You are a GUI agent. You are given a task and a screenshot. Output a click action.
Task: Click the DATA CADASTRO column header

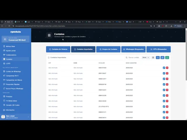[131, 63]
